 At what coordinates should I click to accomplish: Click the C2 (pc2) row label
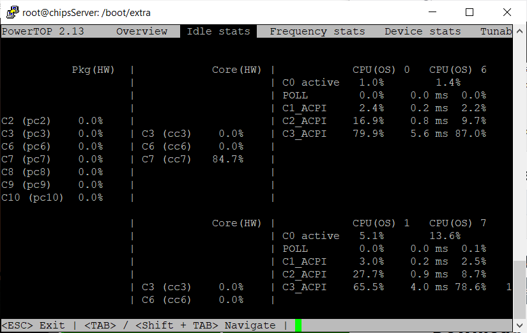26,121
